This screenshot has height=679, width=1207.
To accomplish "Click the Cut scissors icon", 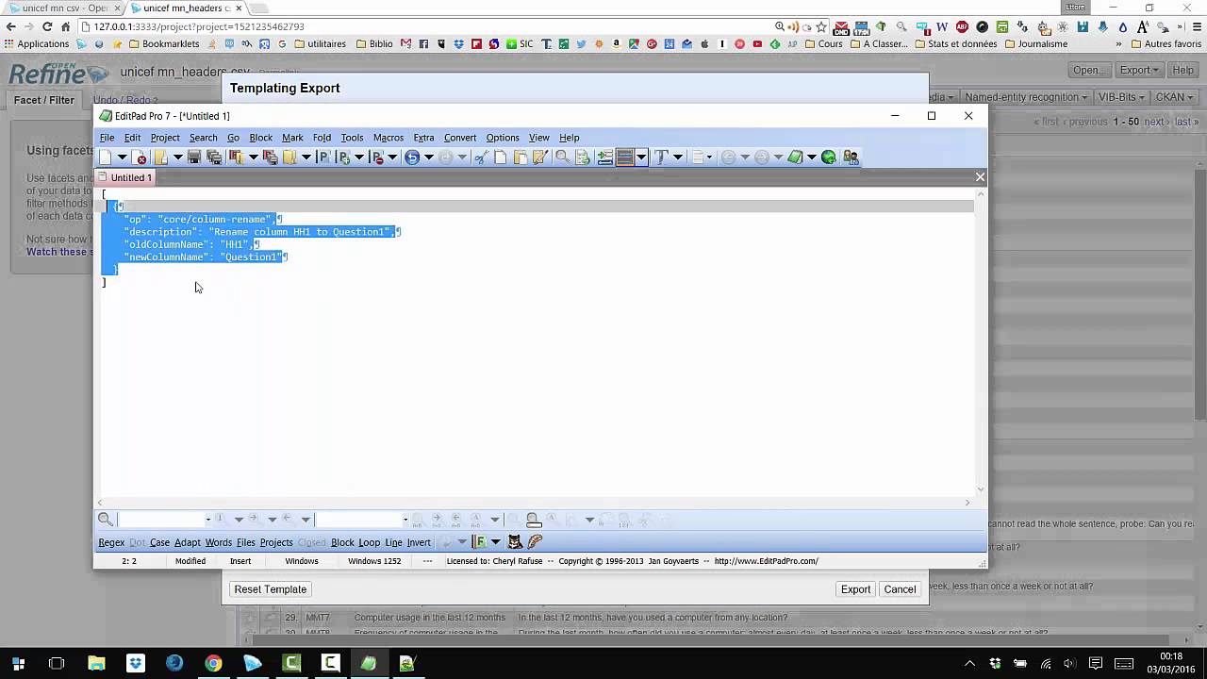I will tap(482, 157).
